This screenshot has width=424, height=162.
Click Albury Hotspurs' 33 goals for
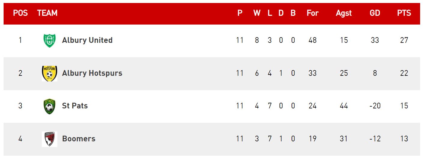pyautogui.click(x=313, y=73)
